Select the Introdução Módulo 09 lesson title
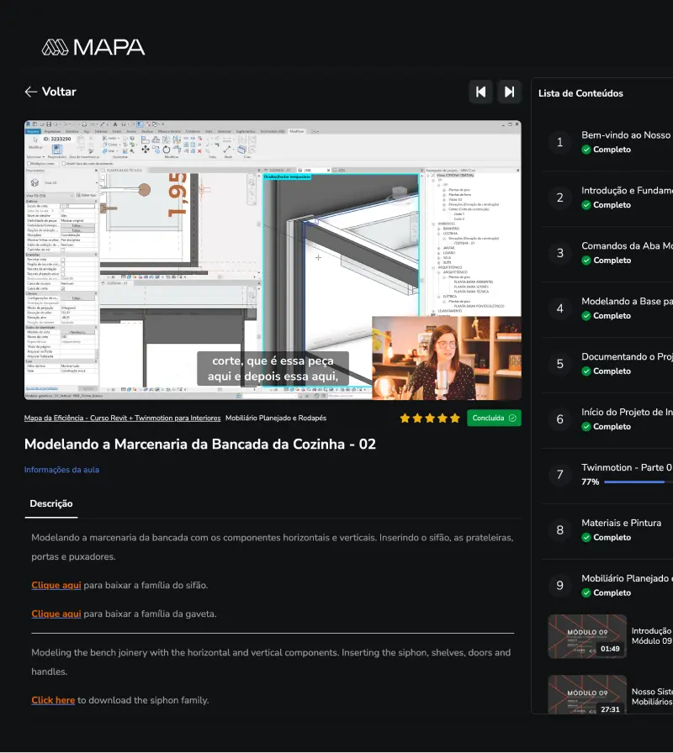 pos(651,636)
